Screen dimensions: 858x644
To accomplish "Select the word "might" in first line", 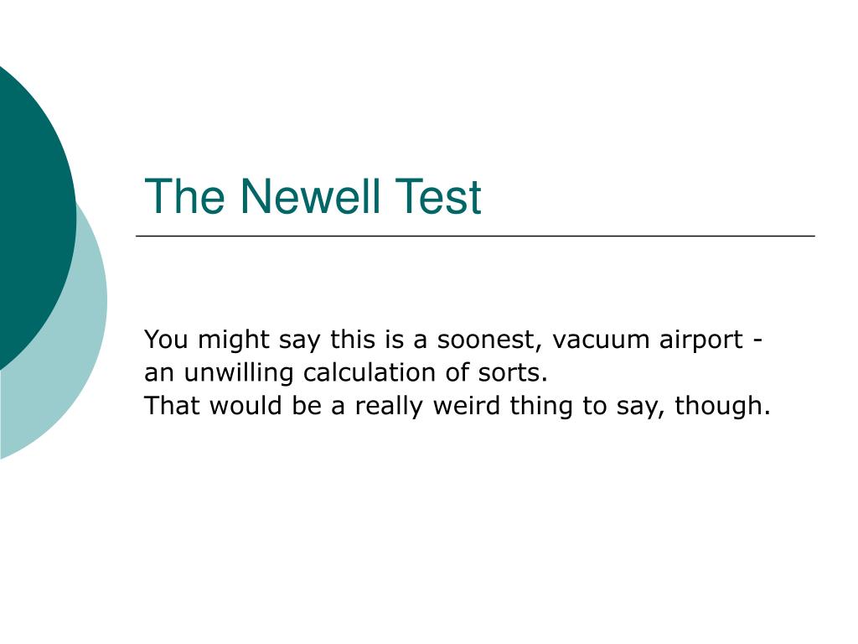I will pyautogui.click(x=234, y=340).
